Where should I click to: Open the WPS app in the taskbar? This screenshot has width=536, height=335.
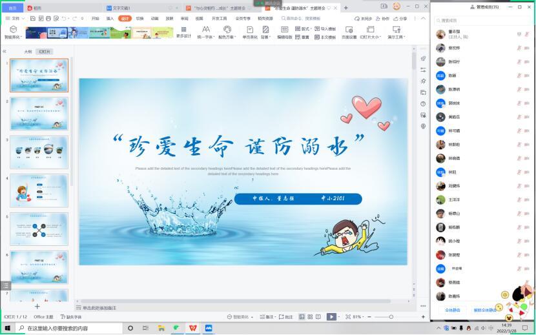coord(192,328)
